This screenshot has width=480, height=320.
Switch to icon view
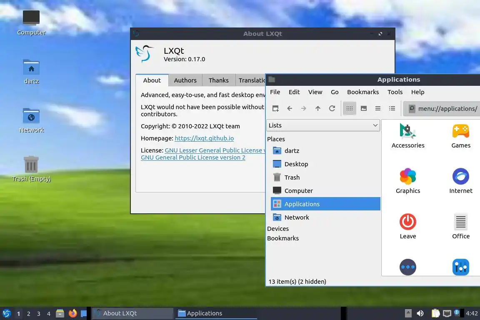(x=349, y=108)
